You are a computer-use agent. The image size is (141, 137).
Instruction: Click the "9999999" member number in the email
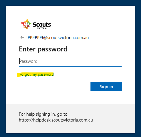[35, 38]
